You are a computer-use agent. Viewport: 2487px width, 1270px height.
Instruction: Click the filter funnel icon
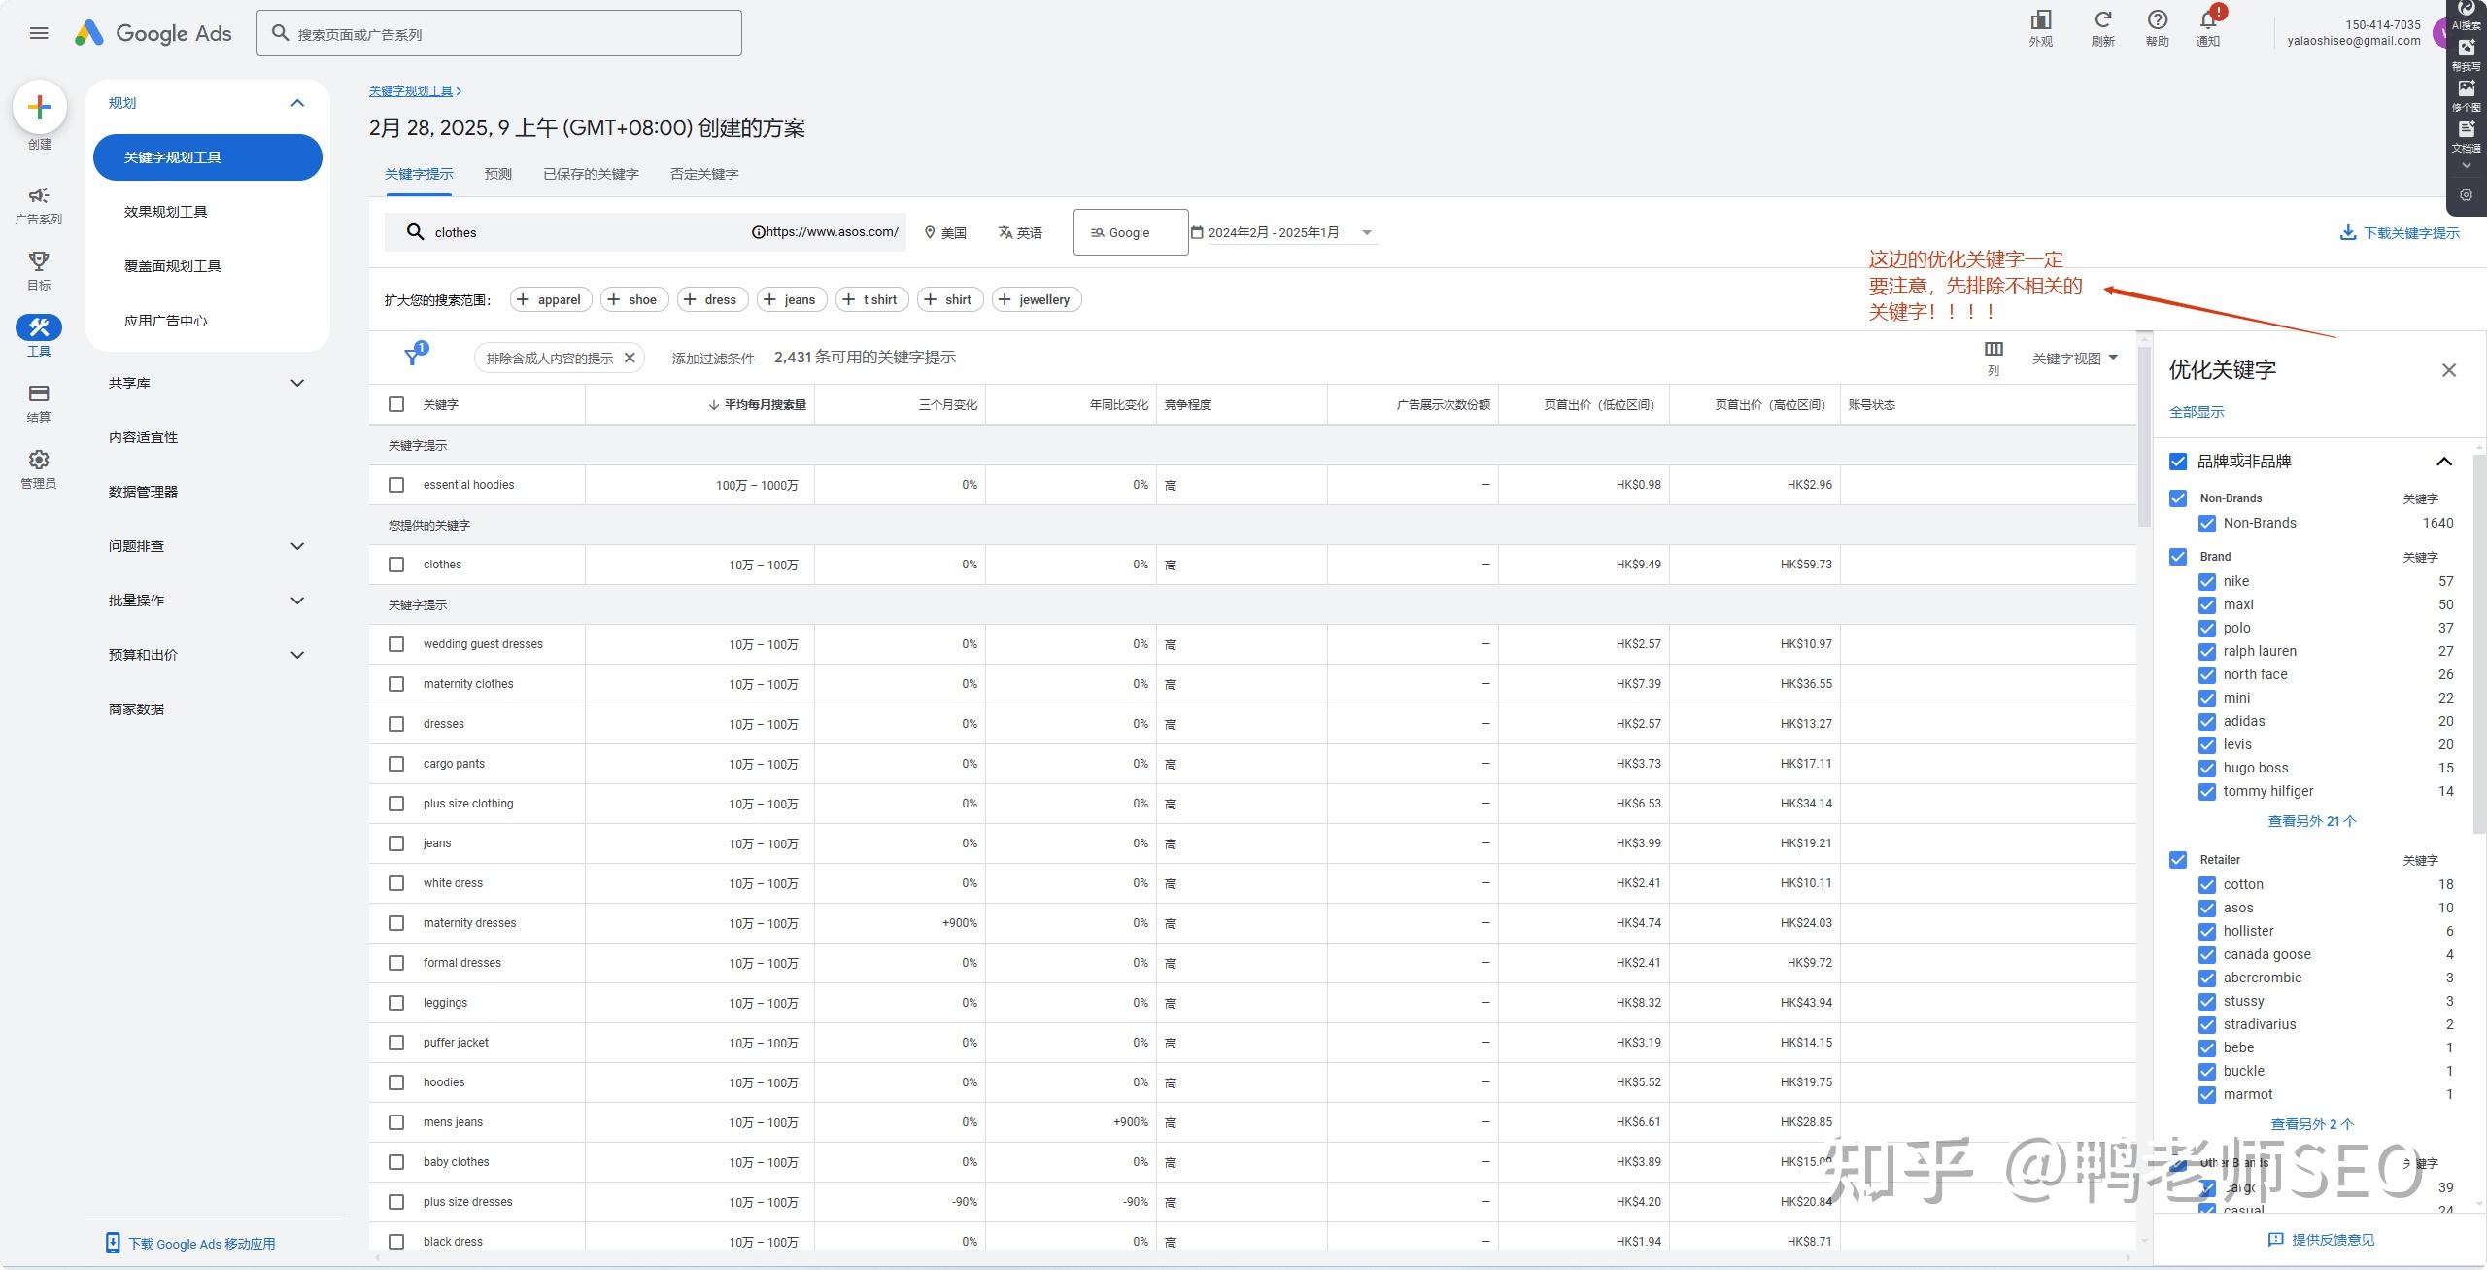tap(413, 357)
